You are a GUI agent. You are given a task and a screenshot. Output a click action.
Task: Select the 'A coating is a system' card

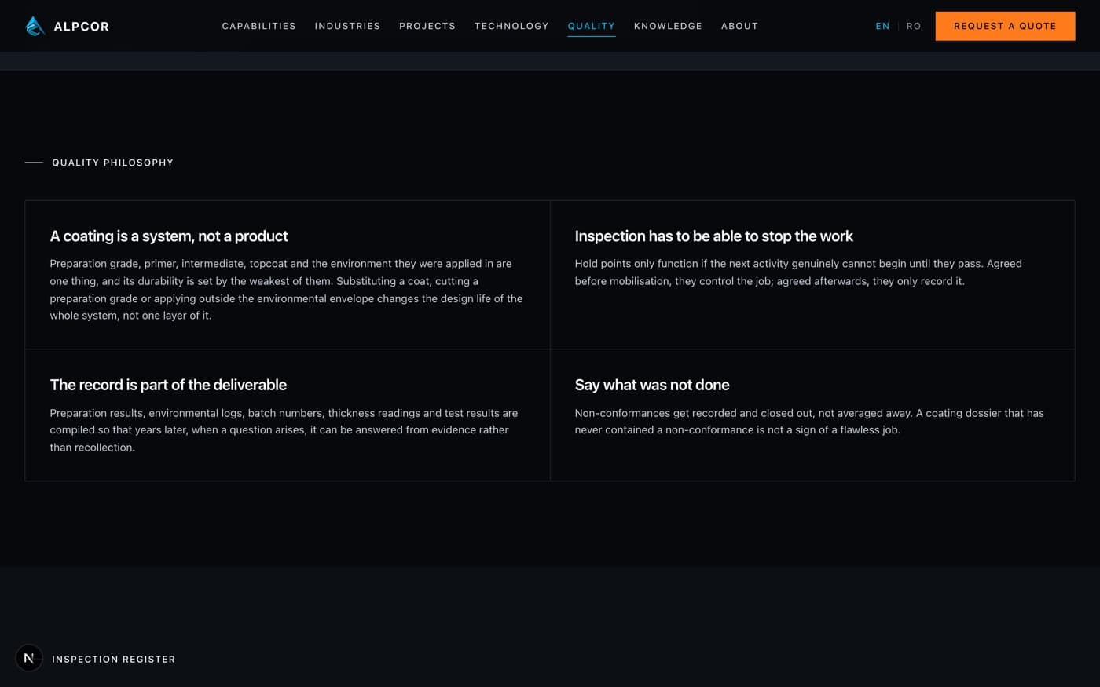(288, 275)
